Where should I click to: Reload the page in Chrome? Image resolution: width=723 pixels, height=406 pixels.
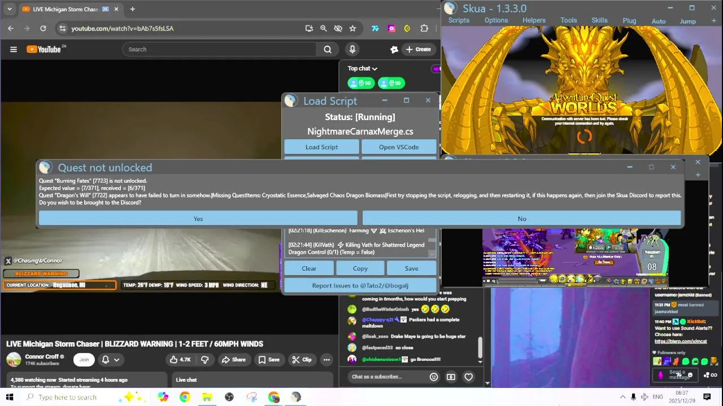[x=43, y=28]
